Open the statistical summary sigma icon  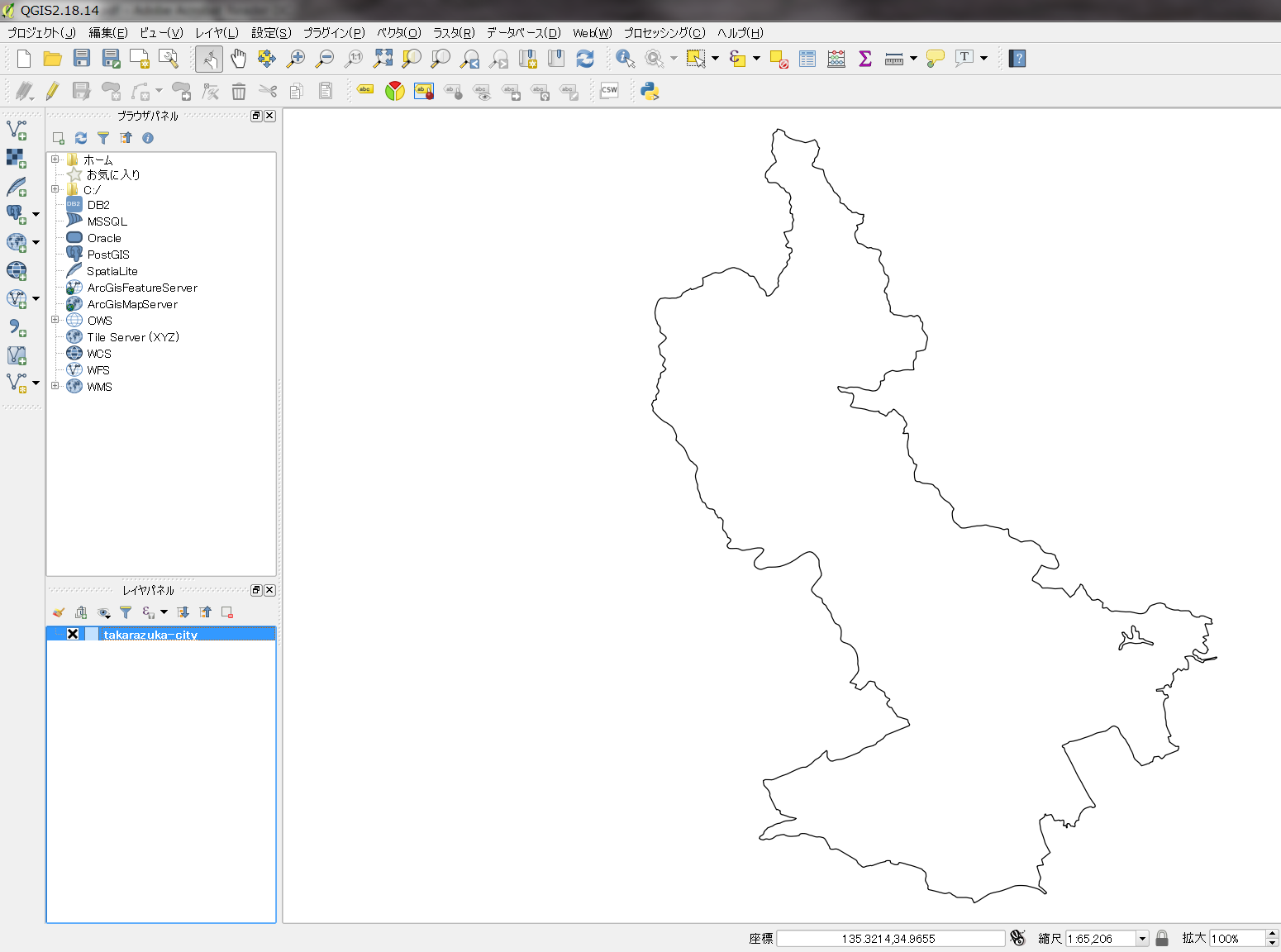pyautogui.click(x=865, y=58)
